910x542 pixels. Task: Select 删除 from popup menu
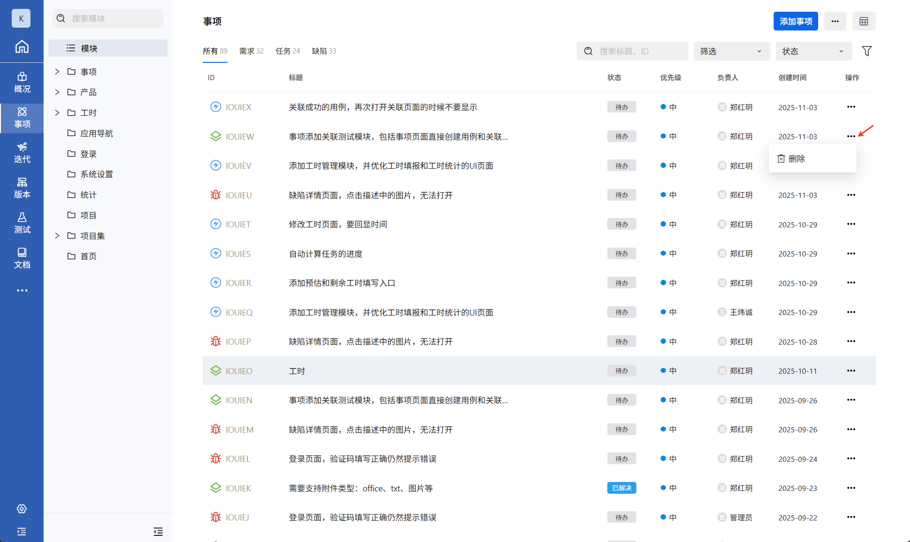797,159
